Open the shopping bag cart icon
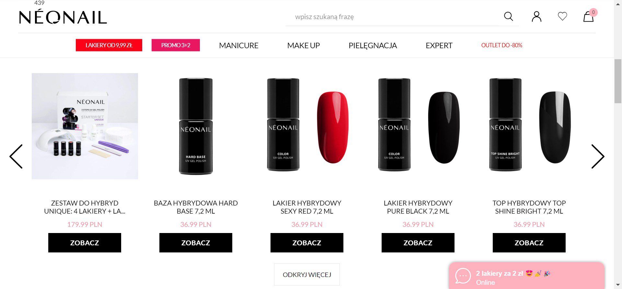Screen dimensions: 622x289 point(588,17)
